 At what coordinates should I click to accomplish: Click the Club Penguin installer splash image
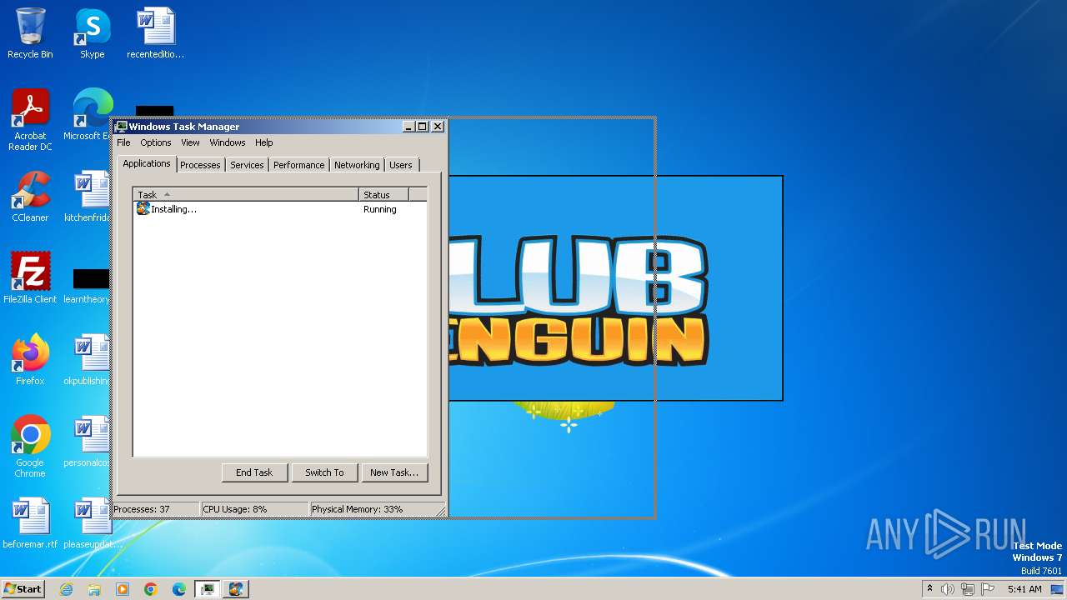(x=615, y=287)
